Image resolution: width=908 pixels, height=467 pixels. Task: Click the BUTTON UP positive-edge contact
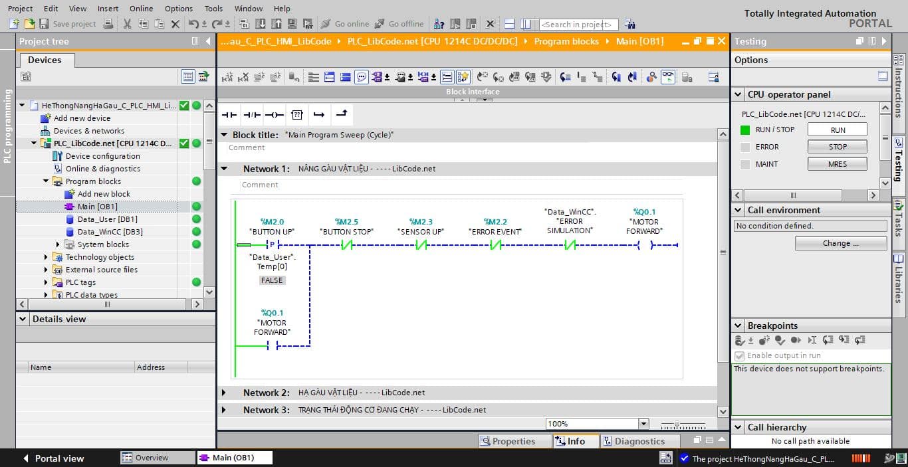pos(272,245)
